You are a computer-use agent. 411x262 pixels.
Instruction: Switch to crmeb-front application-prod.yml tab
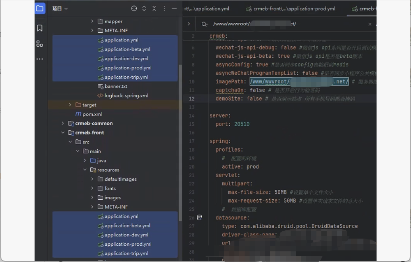click(291, 9)
